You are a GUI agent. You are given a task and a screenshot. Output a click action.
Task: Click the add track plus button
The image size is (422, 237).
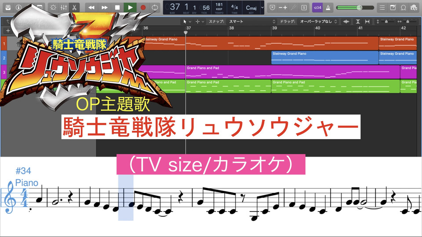coord(8,31)
